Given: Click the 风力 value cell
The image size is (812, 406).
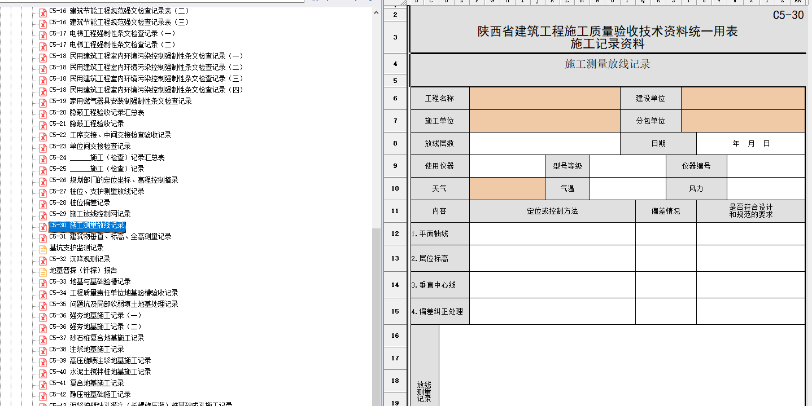Looking at the screenshot, I should pyautogui.click(x=766, y=188).
